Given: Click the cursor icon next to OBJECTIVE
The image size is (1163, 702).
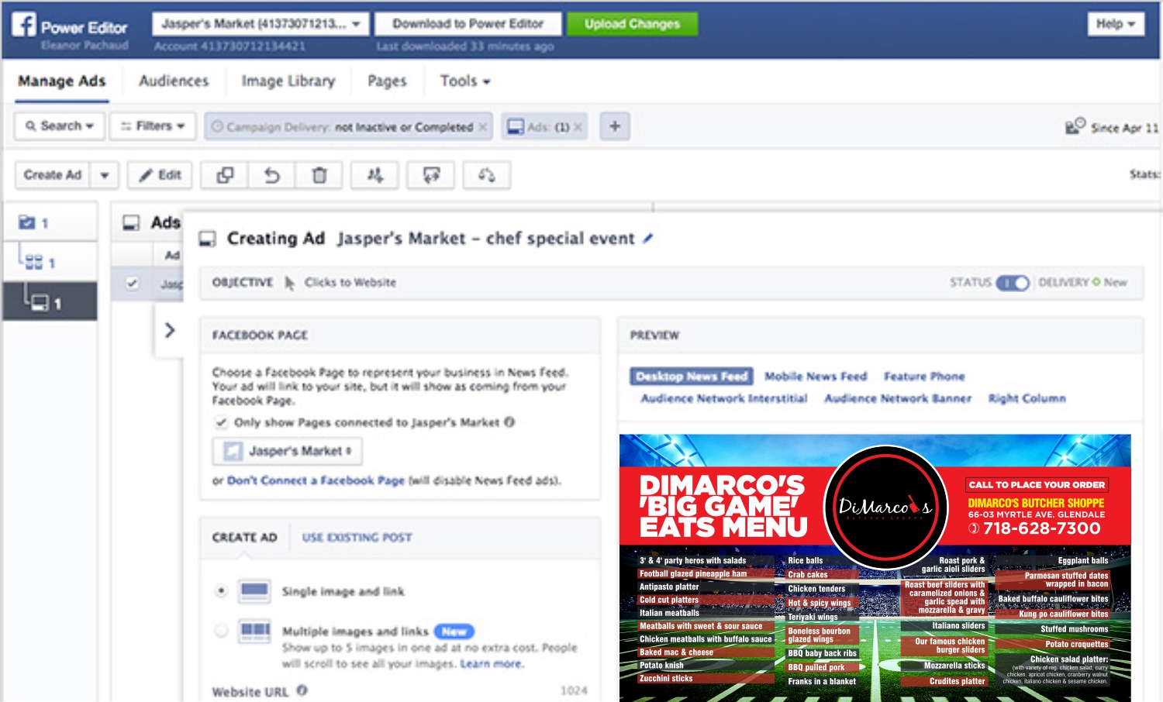Looking at the screenshot, I should (289, 283).
